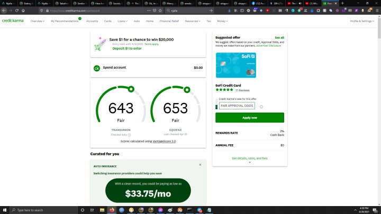Open File Explorer from the taskbar

(x=102, y=210)
